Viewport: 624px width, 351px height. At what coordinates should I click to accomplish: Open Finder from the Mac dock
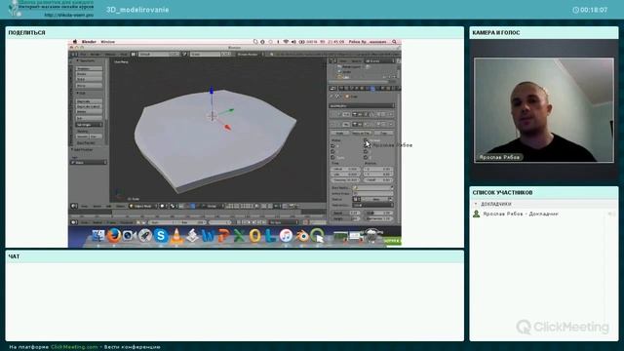pos(97,236)
